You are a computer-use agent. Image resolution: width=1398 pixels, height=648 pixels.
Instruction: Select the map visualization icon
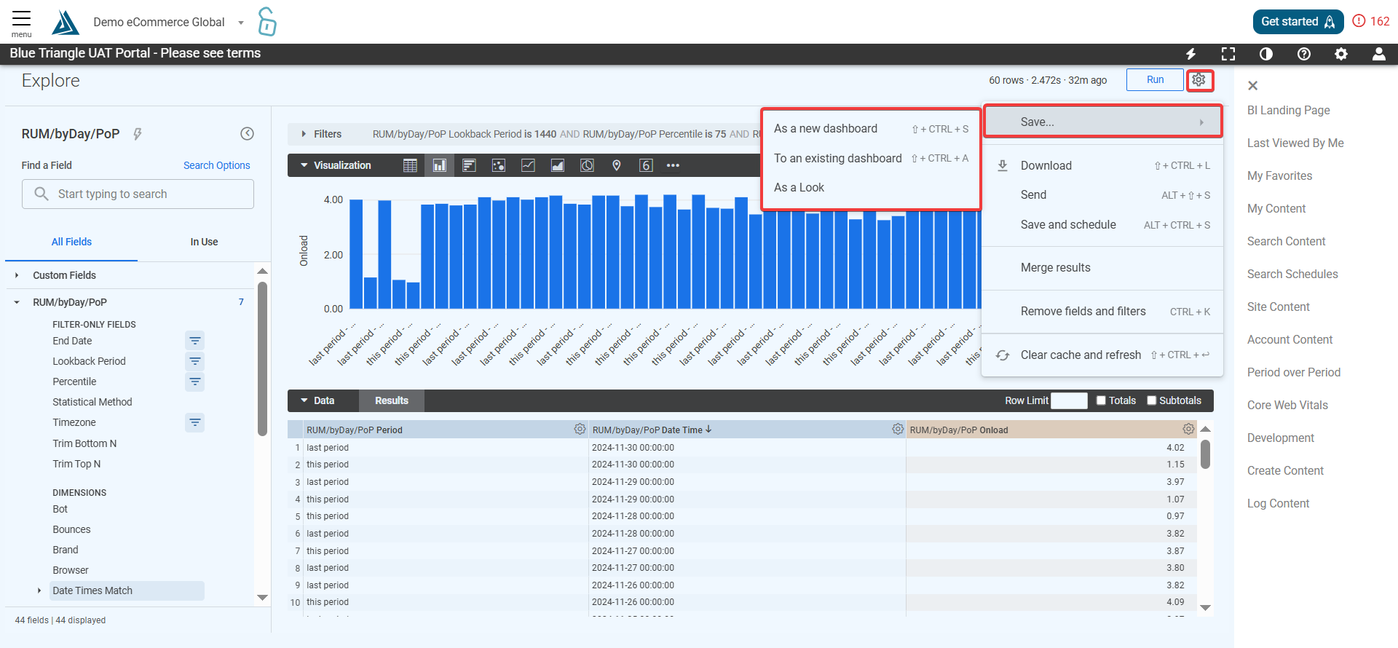pyautogui.click(x=617, y=165)
